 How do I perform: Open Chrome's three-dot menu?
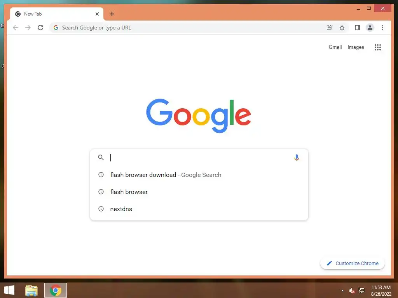(382, 28)
